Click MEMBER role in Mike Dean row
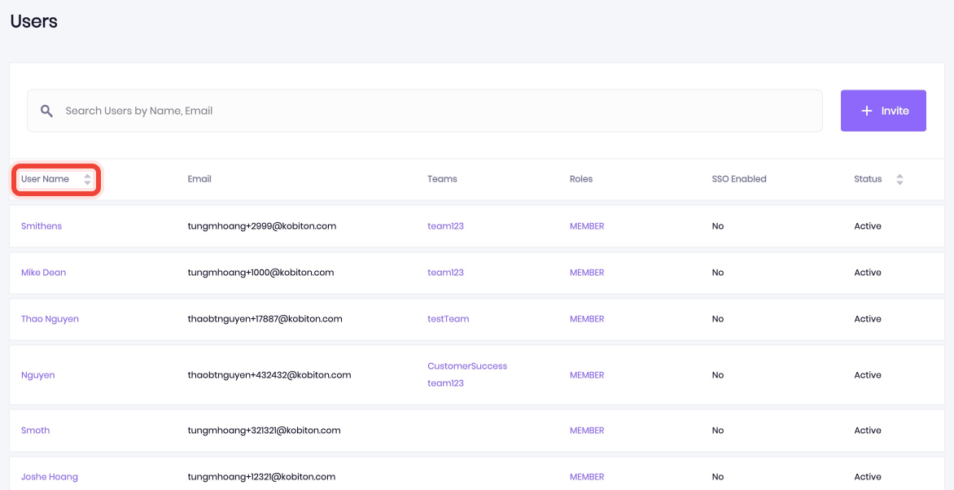The height and width of the screenshot is (490, 954). pos(587,272)
